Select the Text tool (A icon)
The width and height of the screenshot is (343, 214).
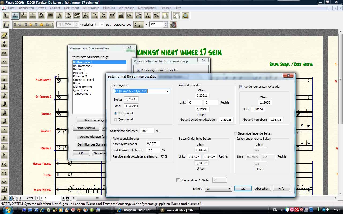[147, 16]
